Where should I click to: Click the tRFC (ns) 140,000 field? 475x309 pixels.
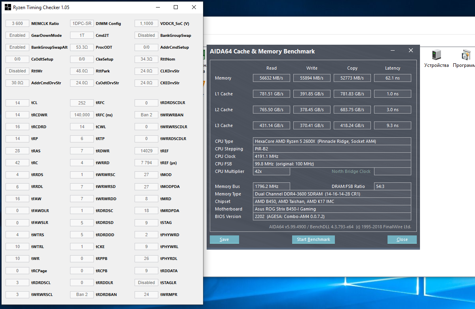coord(82,115)
